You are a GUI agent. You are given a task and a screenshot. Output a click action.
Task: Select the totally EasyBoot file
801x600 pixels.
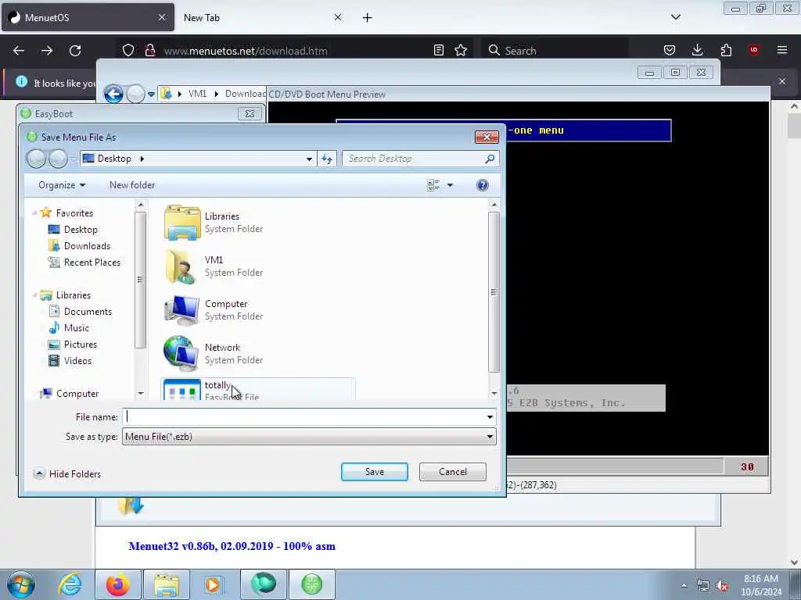click(258, 389)
